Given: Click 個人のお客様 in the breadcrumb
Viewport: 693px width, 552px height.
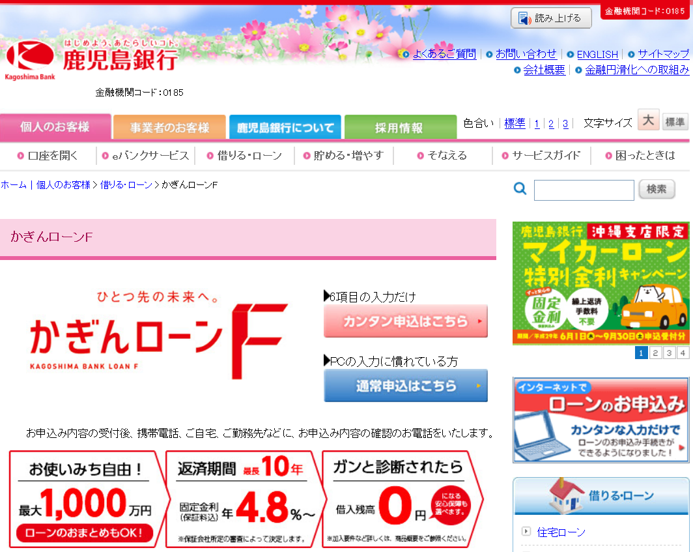Looking at the screenshot, I should (x=63, y=185).
